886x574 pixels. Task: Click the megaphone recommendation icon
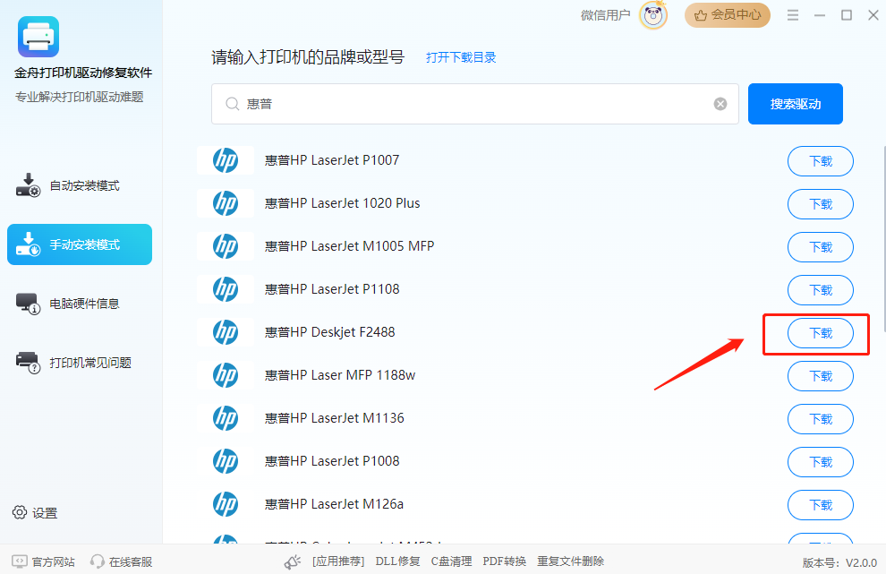coord(292,561)
